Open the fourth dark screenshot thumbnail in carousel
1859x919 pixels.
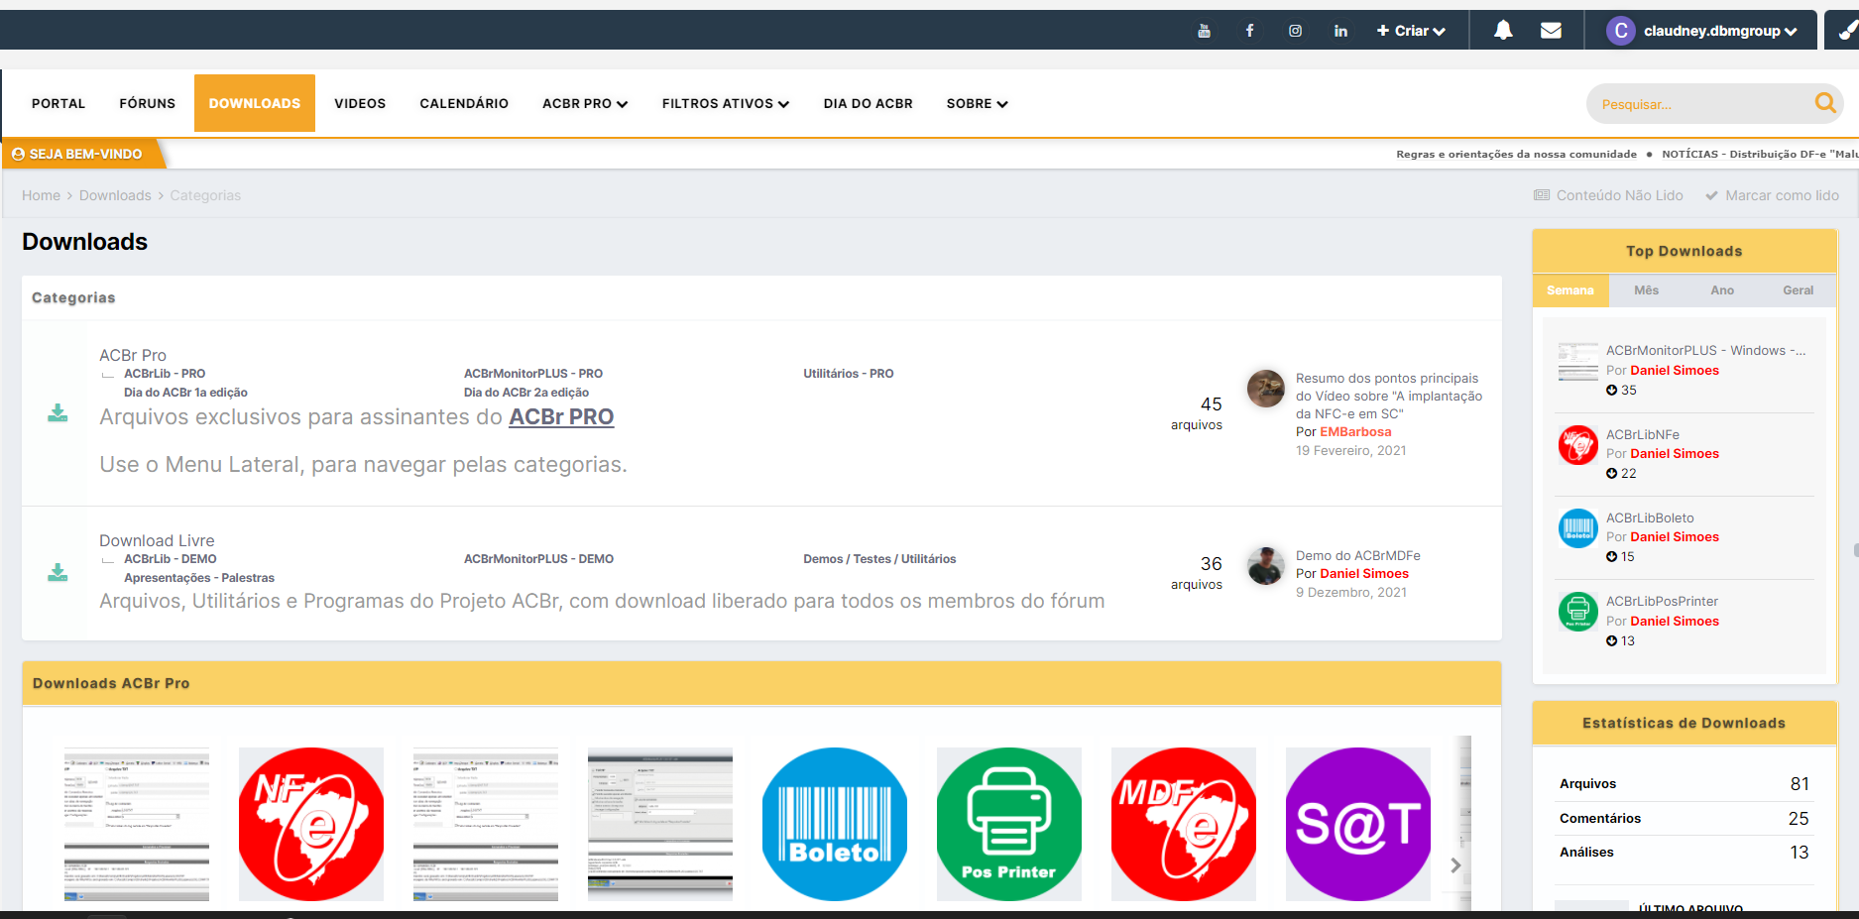pyautogui.click(x=660, y=824)
